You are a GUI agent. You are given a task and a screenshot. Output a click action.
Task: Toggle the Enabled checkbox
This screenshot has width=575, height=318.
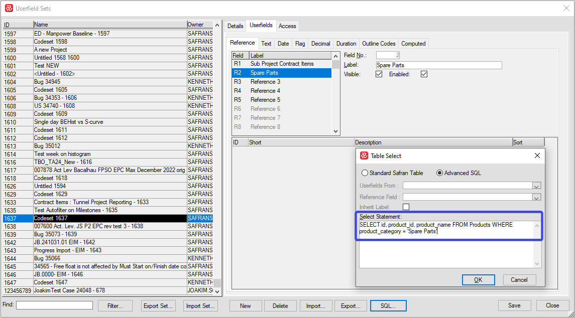[424, 74]
